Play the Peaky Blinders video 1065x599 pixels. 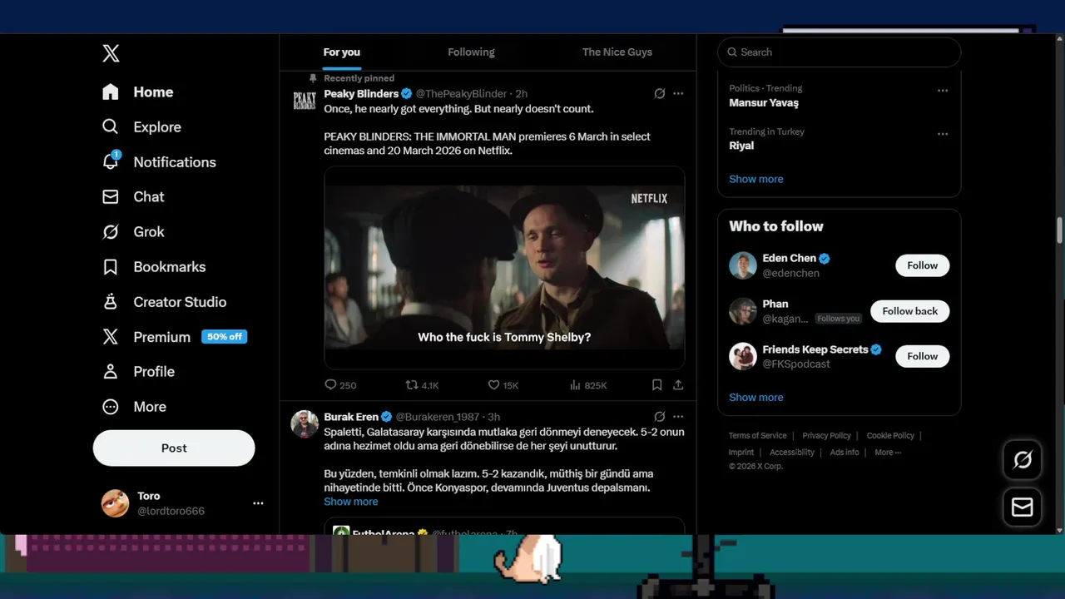pos(504,267)
